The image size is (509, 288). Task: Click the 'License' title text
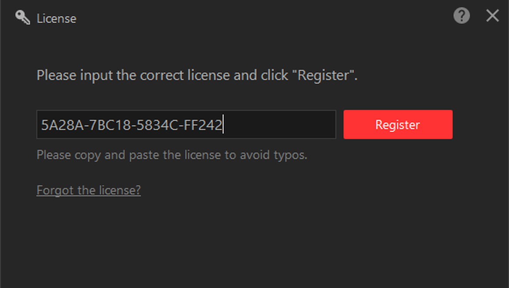tap(56, 18)
